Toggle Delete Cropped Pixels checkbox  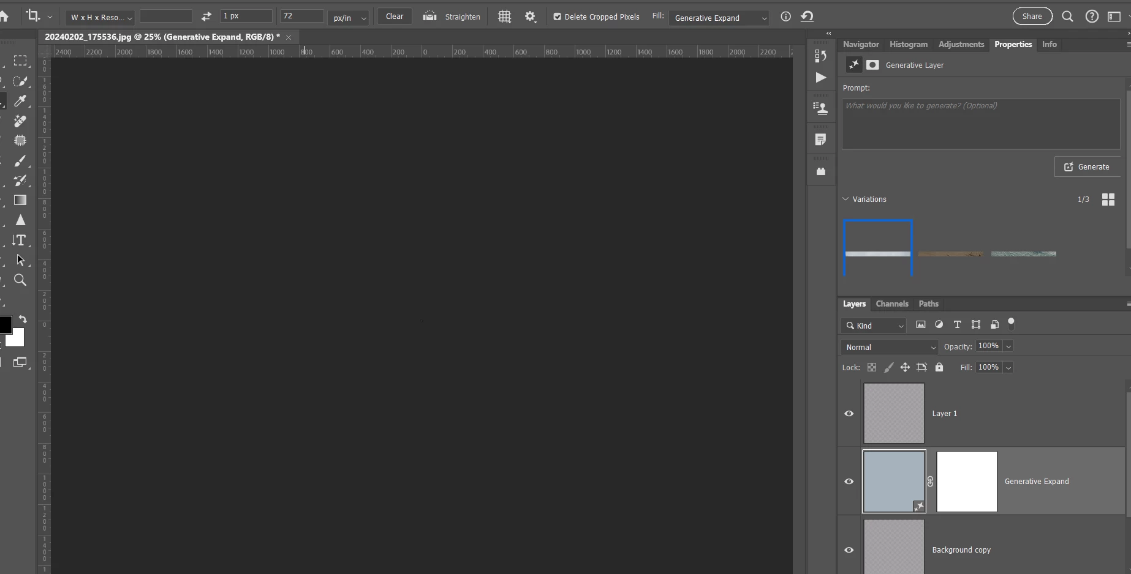(x=557, y=17)
